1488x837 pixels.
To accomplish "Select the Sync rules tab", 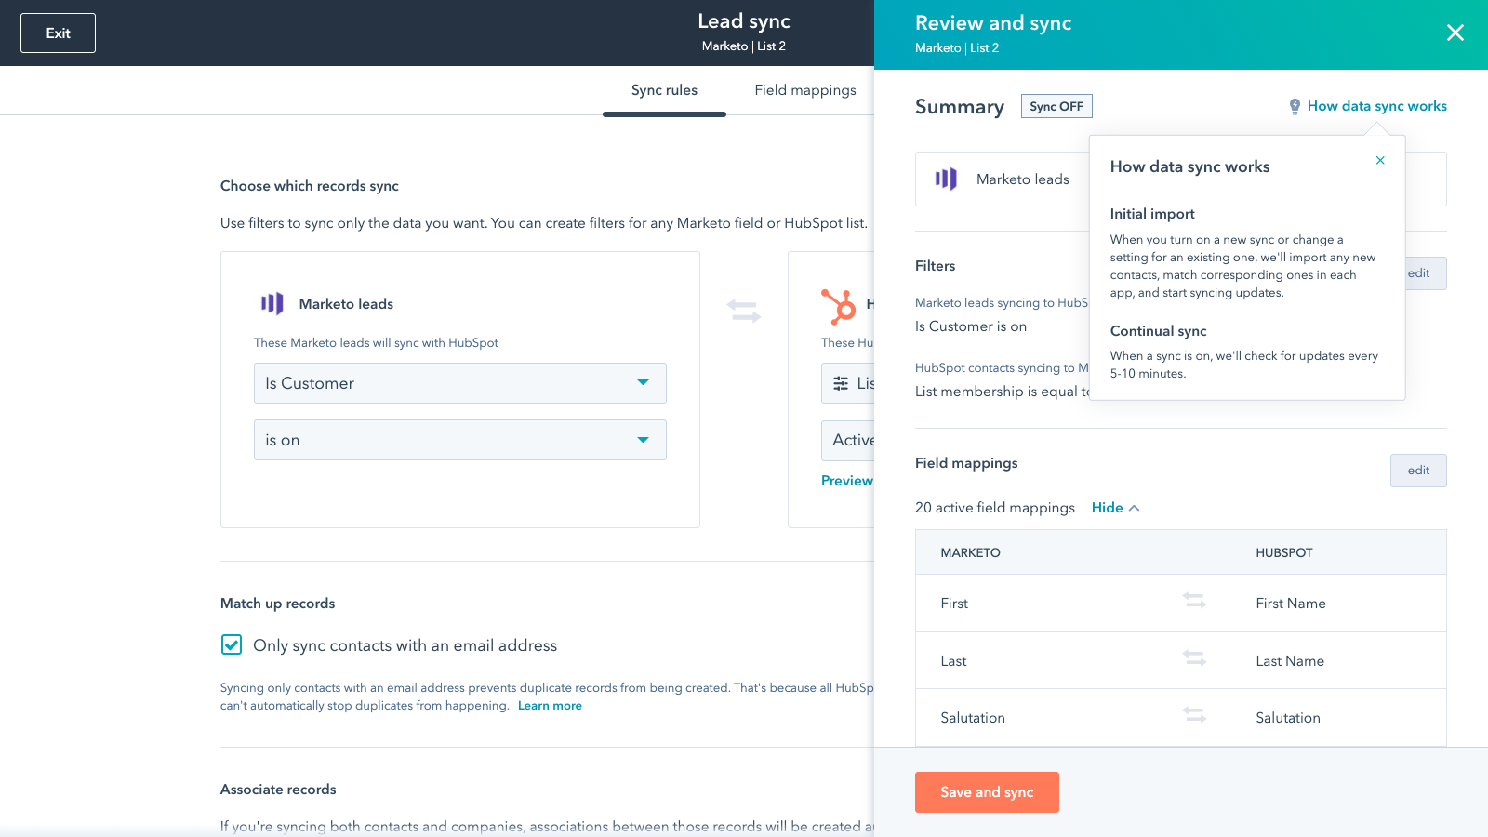I will [664, 90].
